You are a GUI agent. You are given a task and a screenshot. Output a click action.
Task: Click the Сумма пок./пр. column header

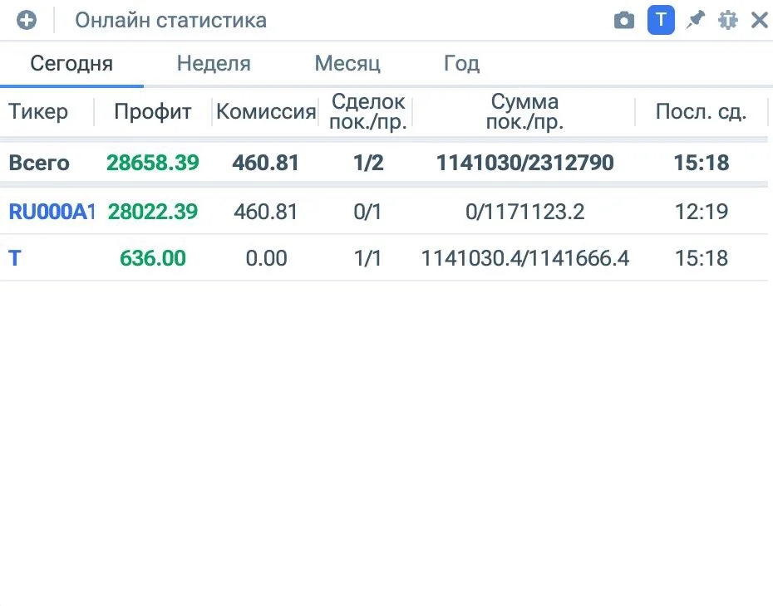coord(524,112)
